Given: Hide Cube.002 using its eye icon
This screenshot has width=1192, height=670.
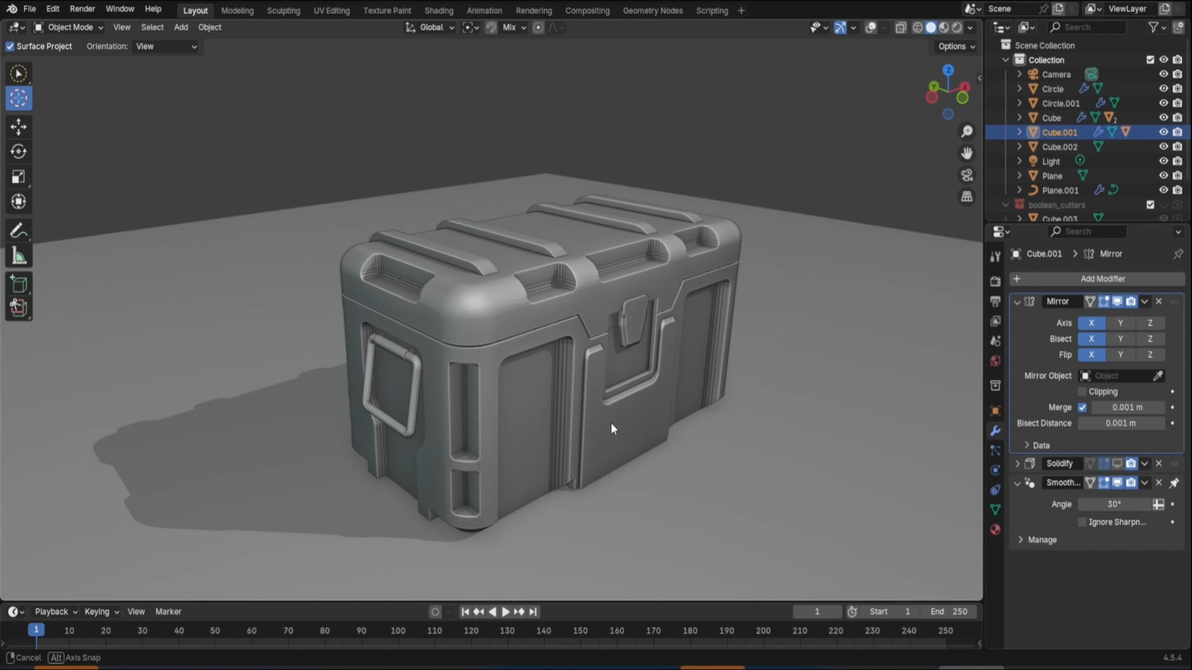Looking at the screenshot, I should (1163, 147).
